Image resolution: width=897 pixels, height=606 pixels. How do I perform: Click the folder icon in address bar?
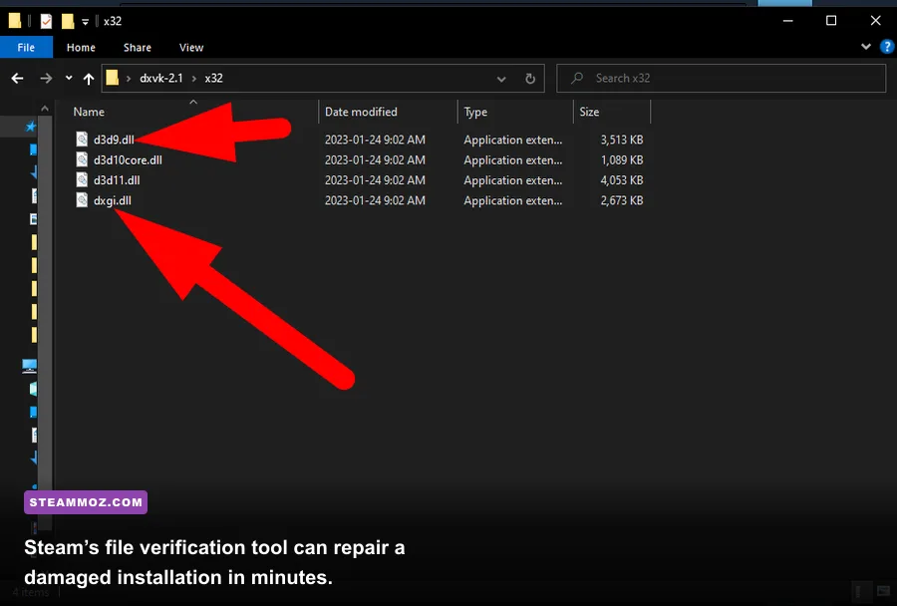[x=113, y=78]
